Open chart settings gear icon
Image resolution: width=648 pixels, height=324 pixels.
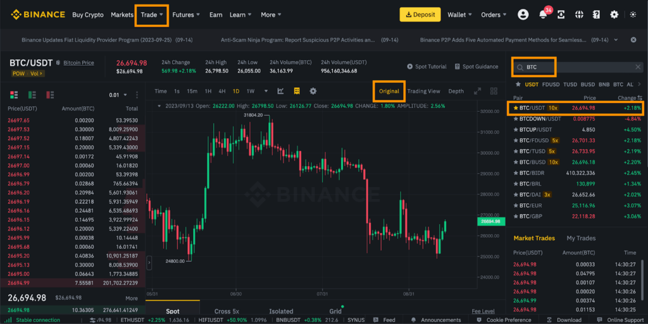[x=313, y=91]
